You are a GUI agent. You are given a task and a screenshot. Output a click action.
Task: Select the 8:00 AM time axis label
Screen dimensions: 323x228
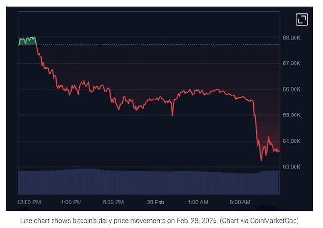tap(240, 202)
